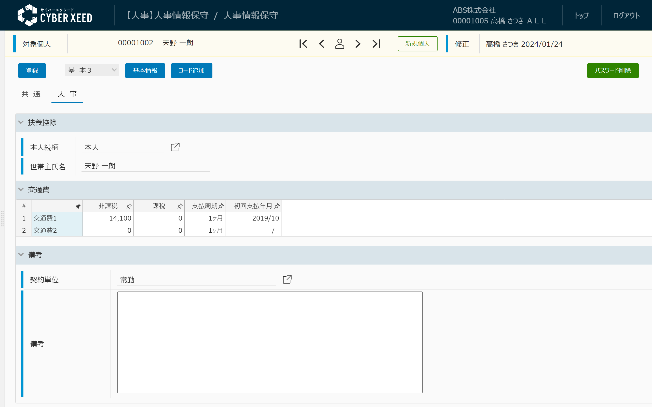Click the # column header
This screenshot has width=652, height=407.
click(x=24, y=206)
